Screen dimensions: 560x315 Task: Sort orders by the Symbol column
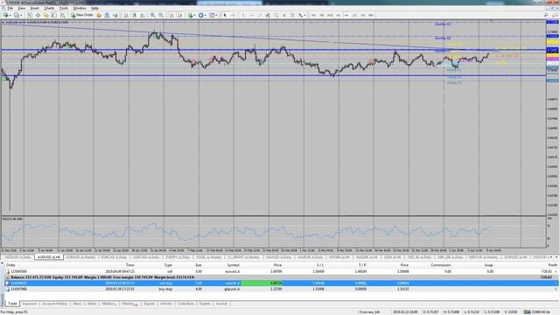233,265
